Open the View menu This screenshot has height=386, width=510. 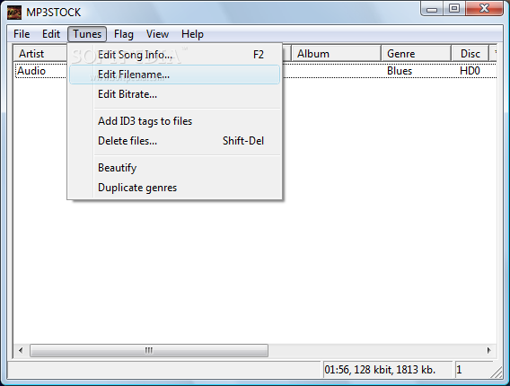click(157, 34)
